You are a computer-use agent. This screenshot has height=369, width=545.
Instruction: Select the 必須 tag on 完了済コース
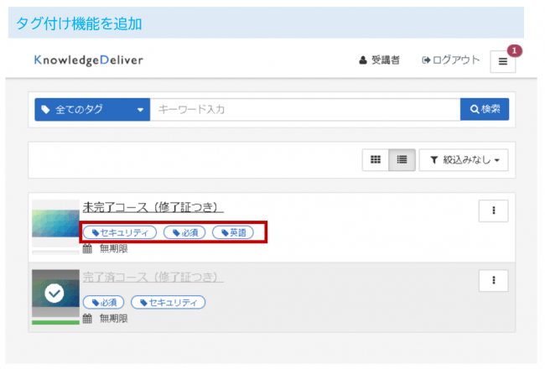103,302
